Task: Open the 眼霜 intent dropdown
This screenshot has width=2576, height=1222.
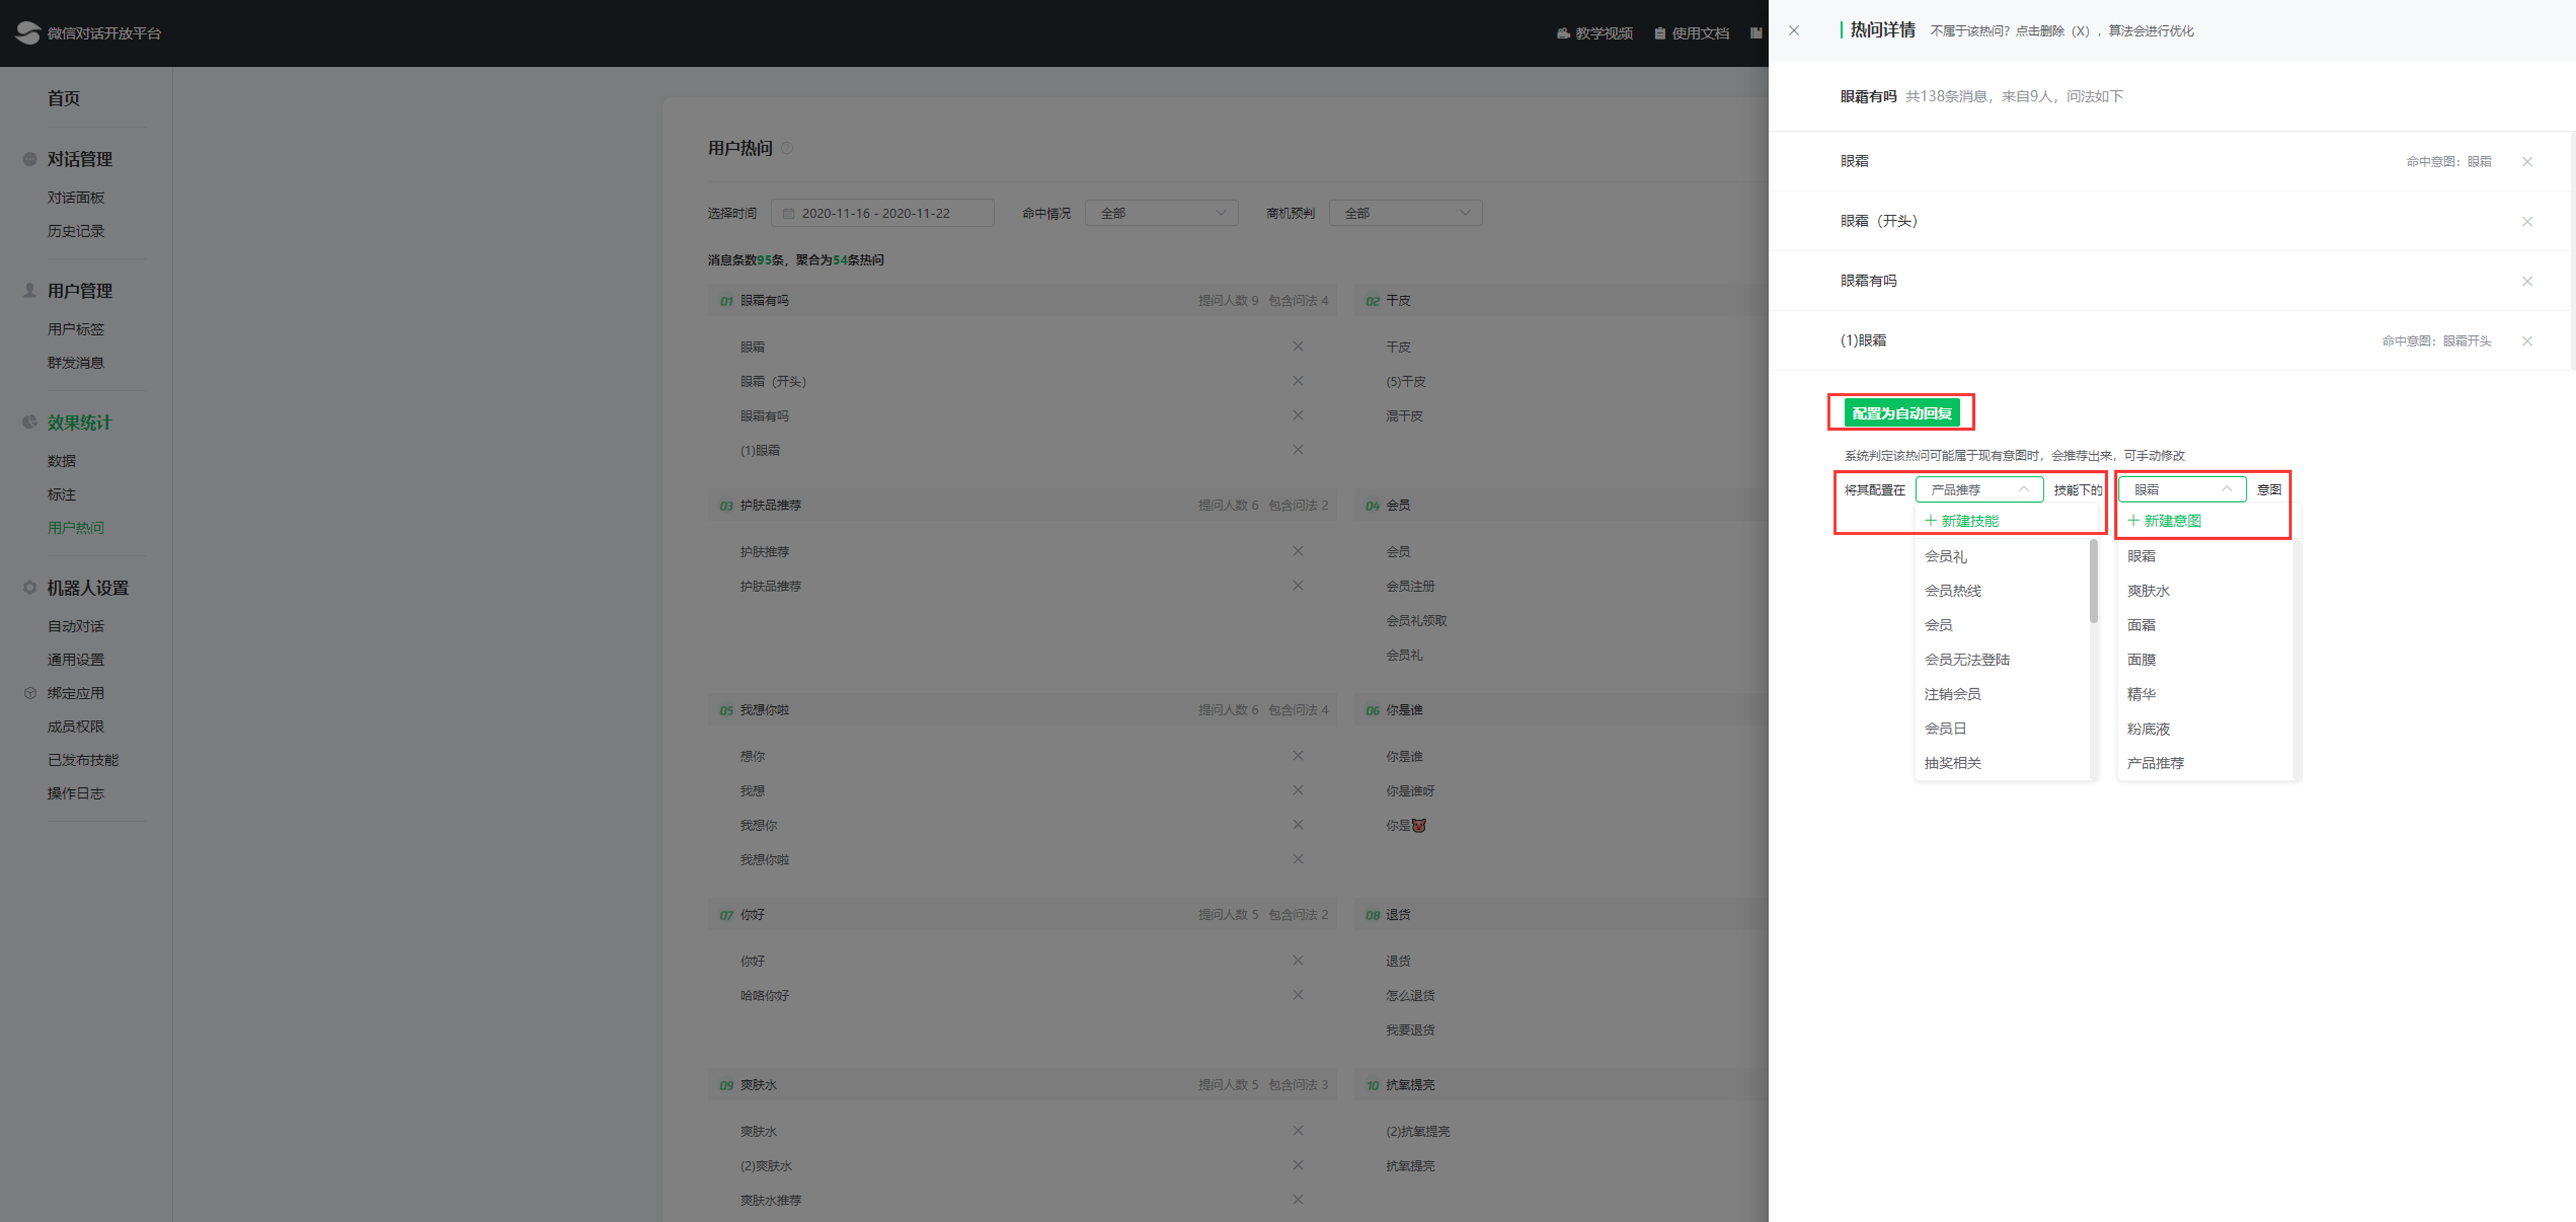Action: pyautogui.click(x=2182, y=490)
